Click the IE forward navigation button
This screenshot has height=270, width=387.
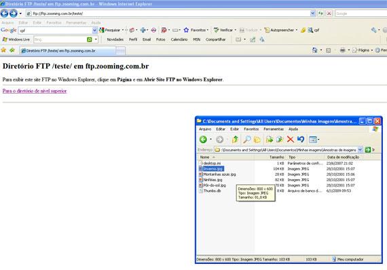click(x=14, y=14)
